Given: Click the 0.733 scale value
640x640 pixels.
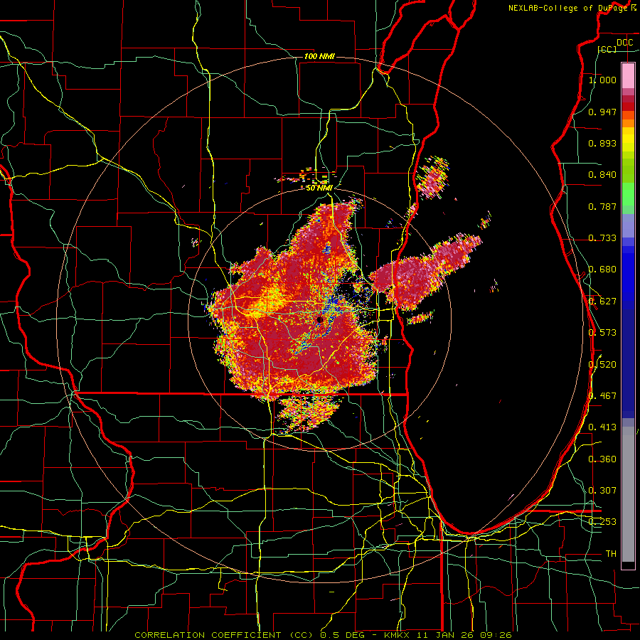Looking at the screenshot, I should (602, 238).
